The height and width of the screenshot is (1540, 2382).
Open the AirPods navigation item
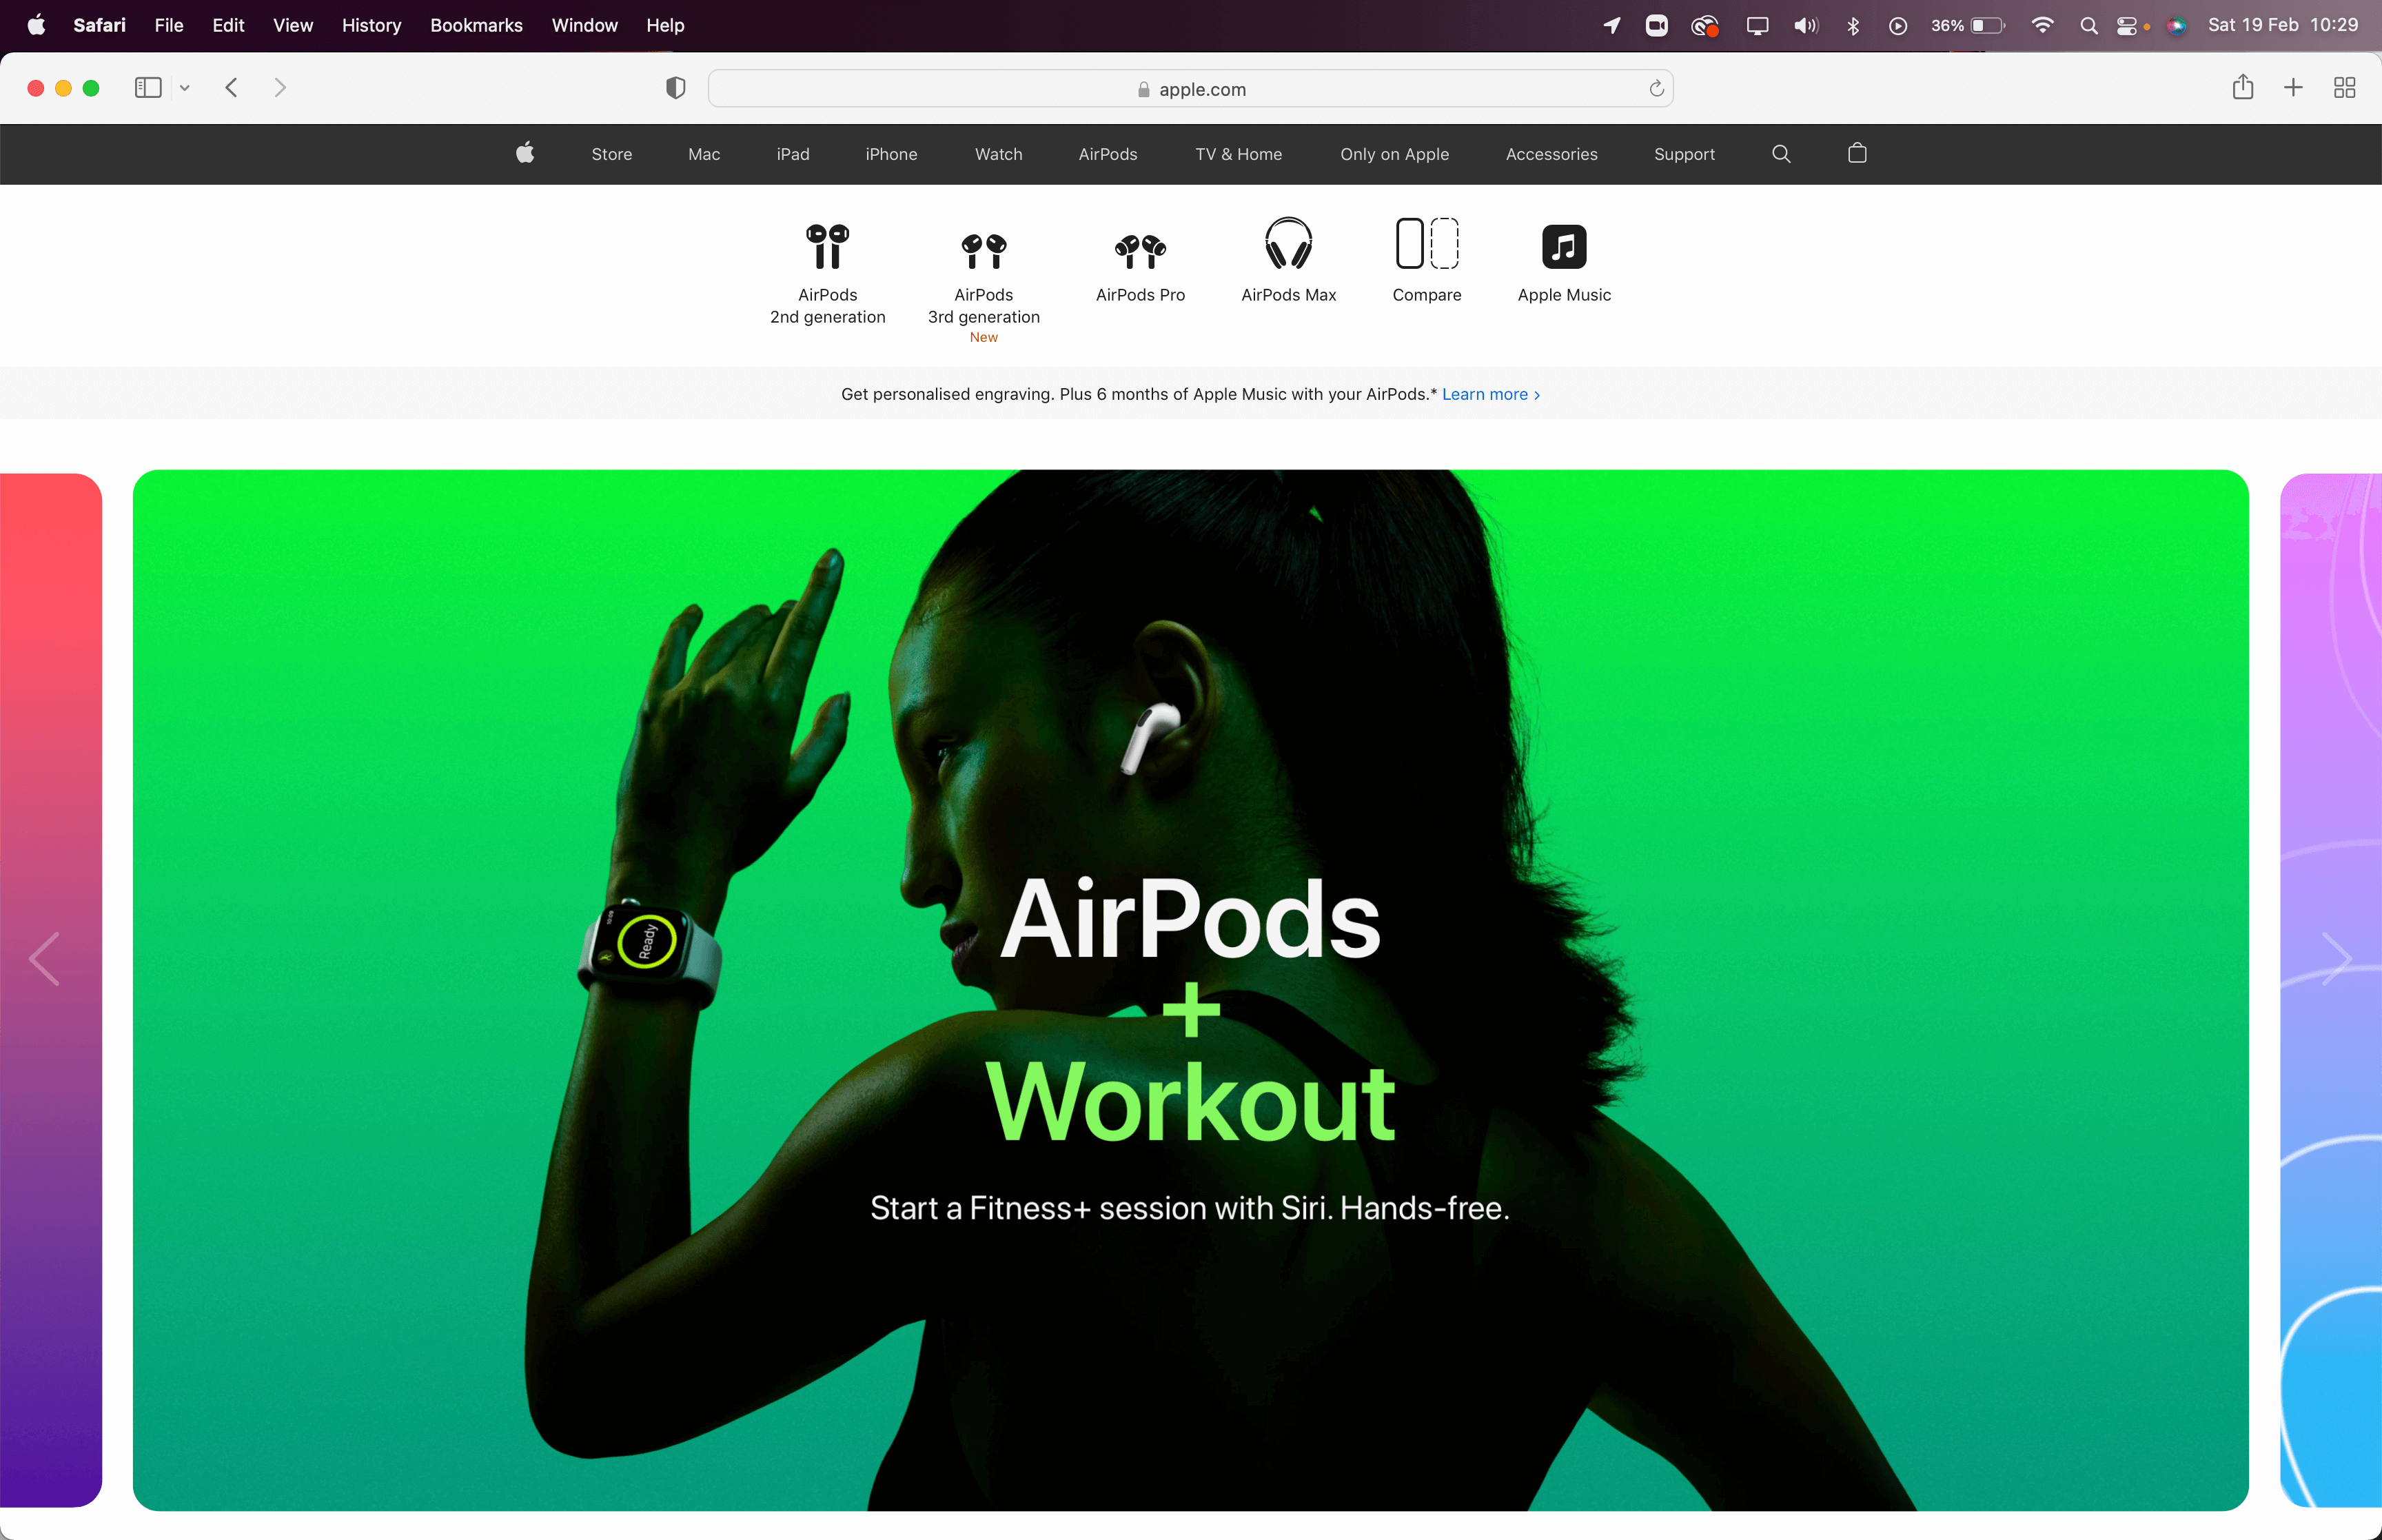click(1108, 154)
